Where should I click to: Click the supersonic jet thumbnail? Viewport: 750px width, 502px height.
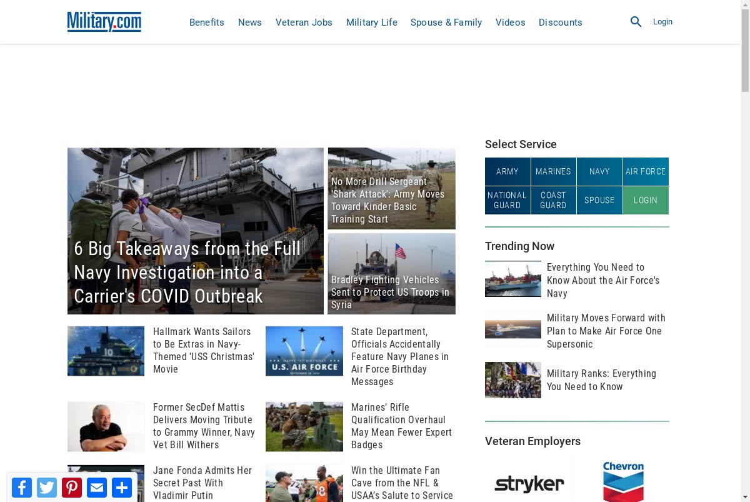(x=513, y=329)
